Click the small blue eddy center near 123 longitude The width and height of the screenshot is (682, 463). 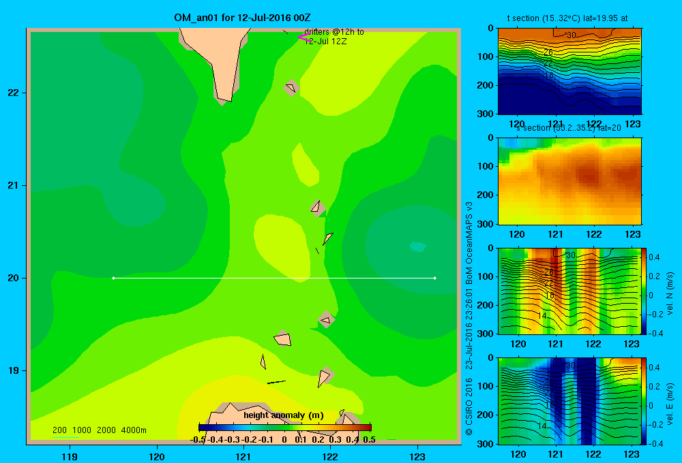pyautogui.click(x=418, y=246)
